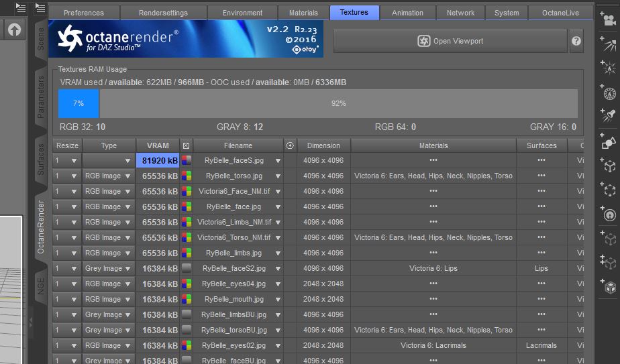Click the Open Viewport button
This screenshot has width=620, height=364.
[x=450, y=41]
